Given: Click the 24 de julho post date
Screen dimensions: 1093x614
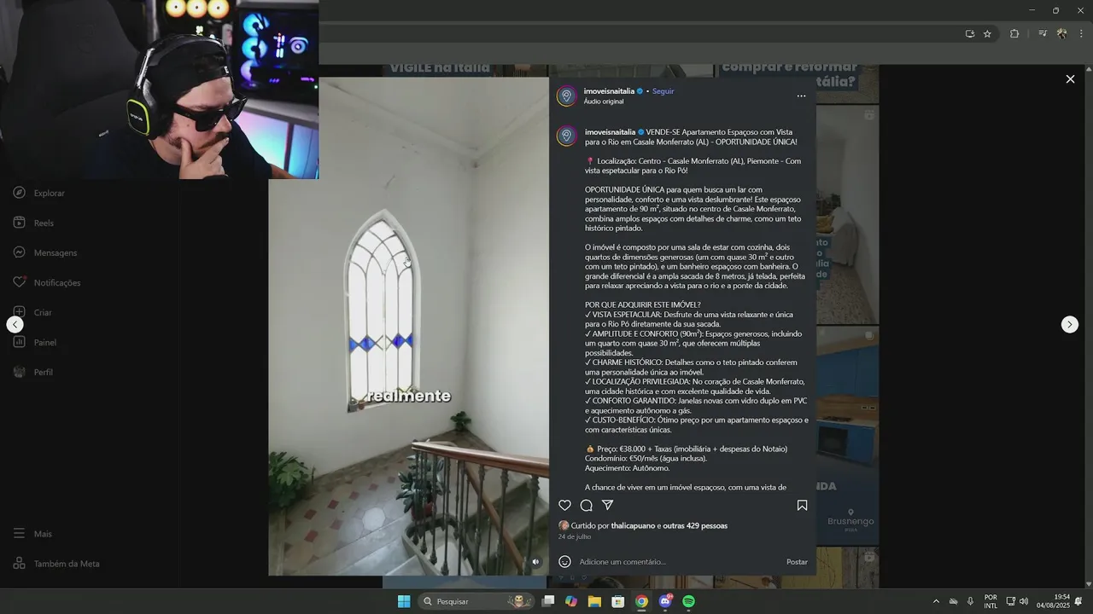Looking at the screenshot, I should point(575,536).
